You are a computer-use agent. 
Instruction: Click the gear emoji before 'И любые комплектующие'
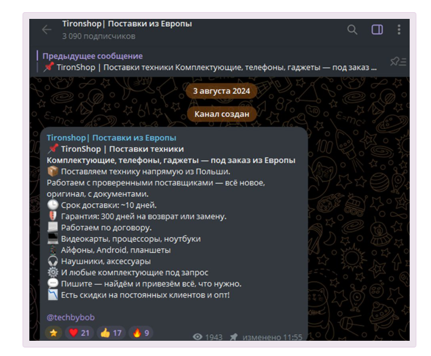point(53,272)
